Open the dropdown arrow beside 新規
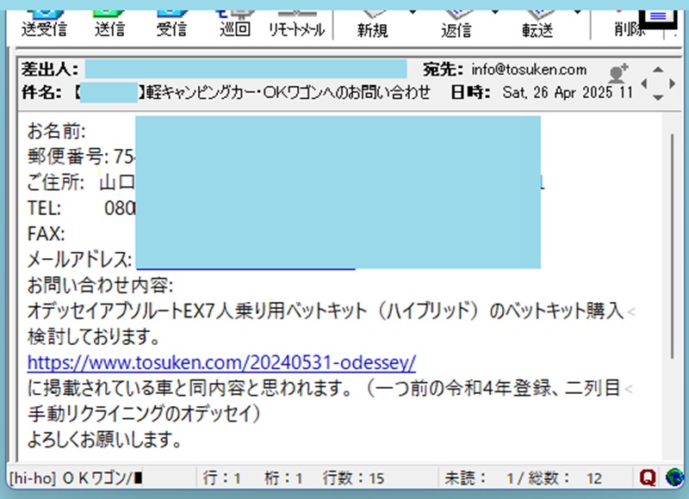 412,10
